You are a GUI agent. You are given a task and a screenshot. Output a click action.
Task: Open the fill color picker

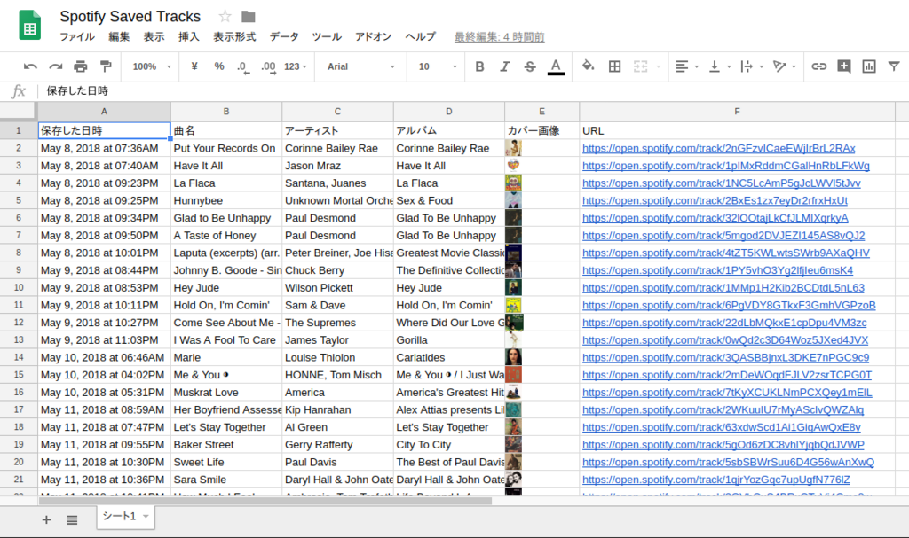tap(588, 66)
